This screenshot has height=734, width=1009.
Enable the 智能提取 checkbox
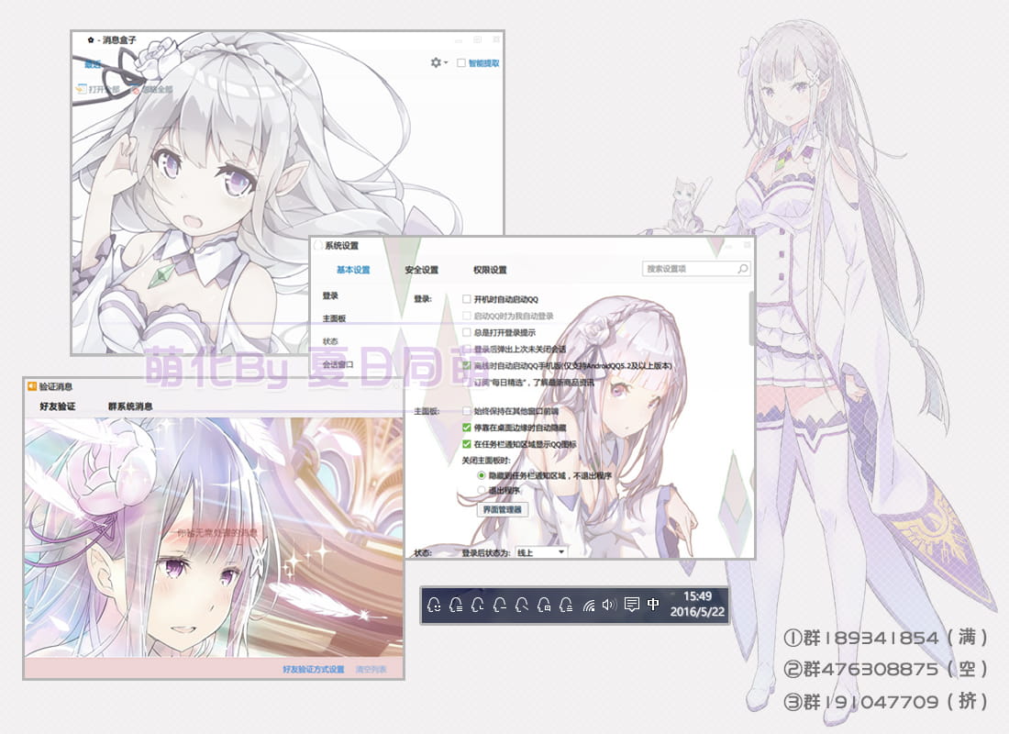(461, 63)
